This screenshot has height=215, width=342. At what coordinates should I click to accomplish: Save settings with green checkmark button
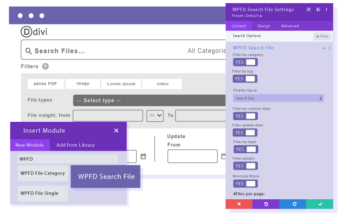pos(320,204)
